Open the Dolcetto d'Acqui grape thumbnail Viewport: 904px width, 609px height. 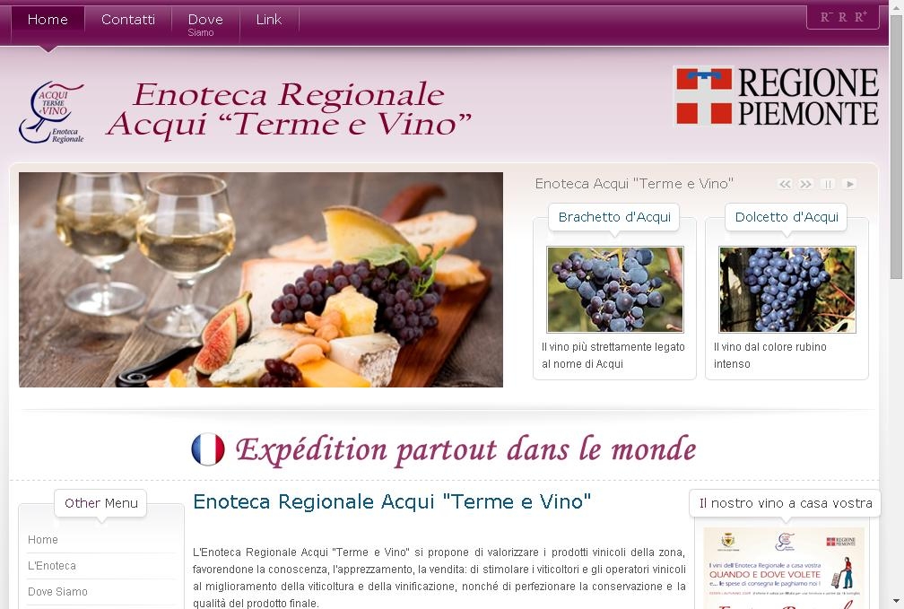coord(787,290)
